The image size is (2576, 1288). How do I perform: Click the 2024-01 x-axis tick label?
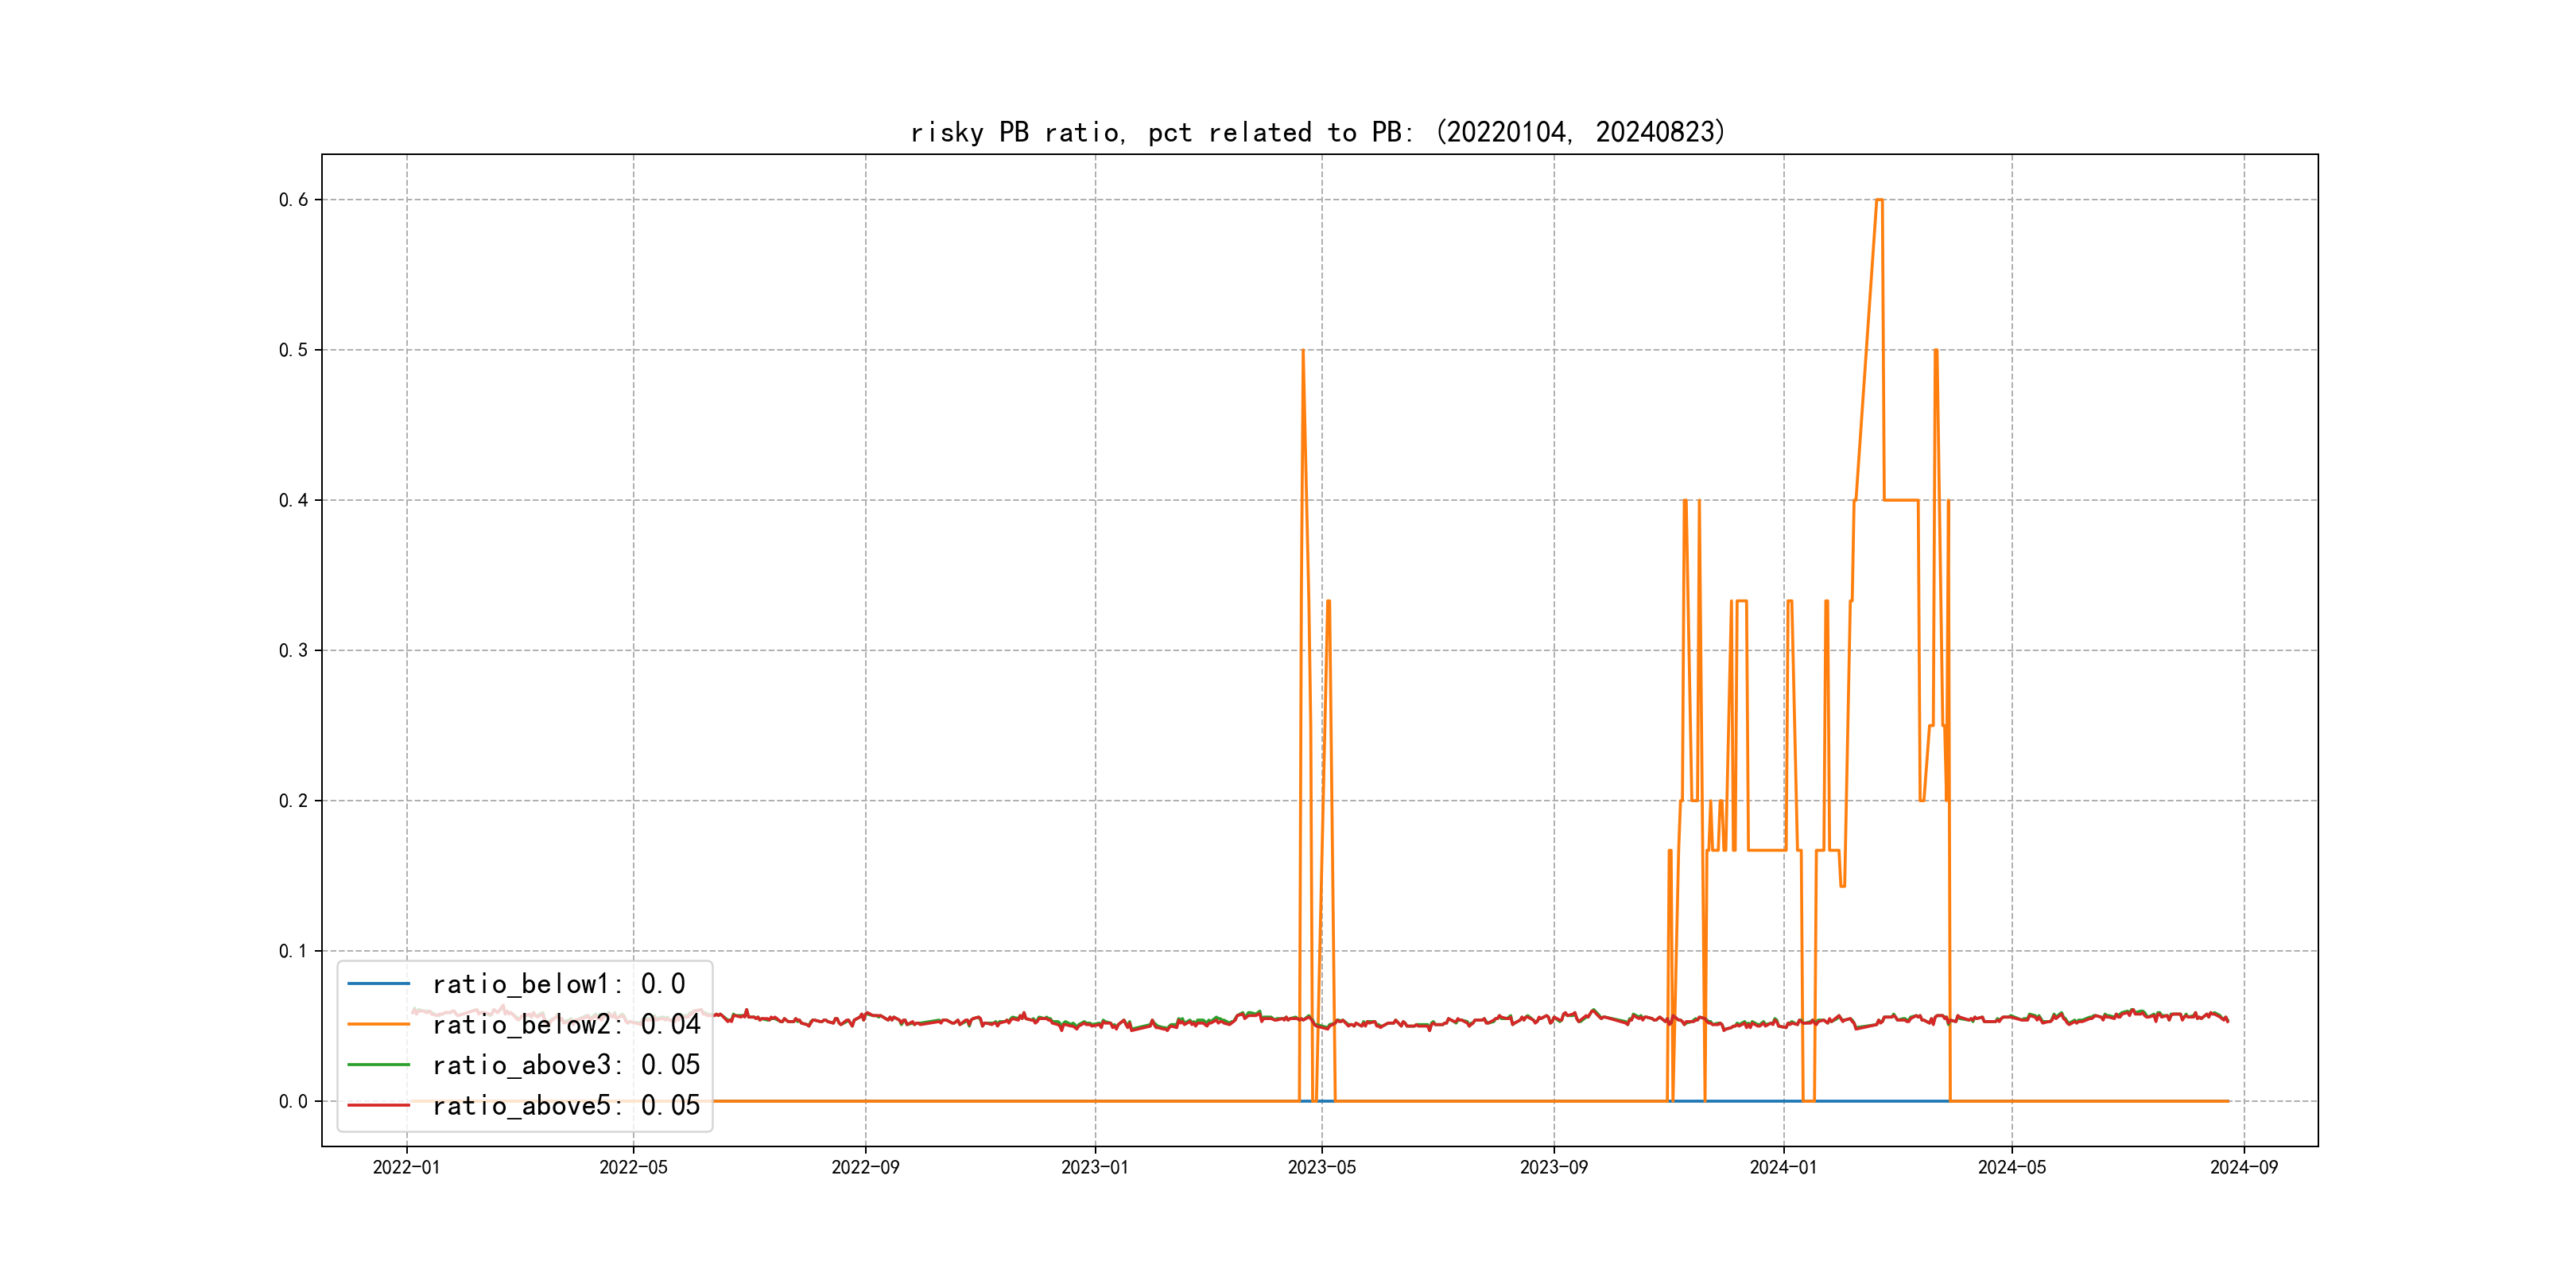coord(1783,1167)
